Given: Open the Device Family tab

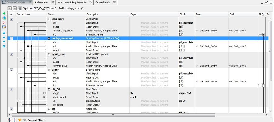Looking at the screenshot, I should coord(103,2).
